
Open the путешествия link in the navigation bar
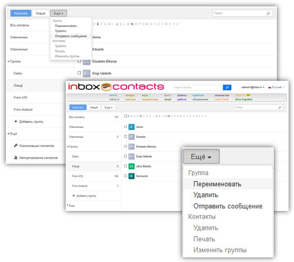[x=150, y=99]
